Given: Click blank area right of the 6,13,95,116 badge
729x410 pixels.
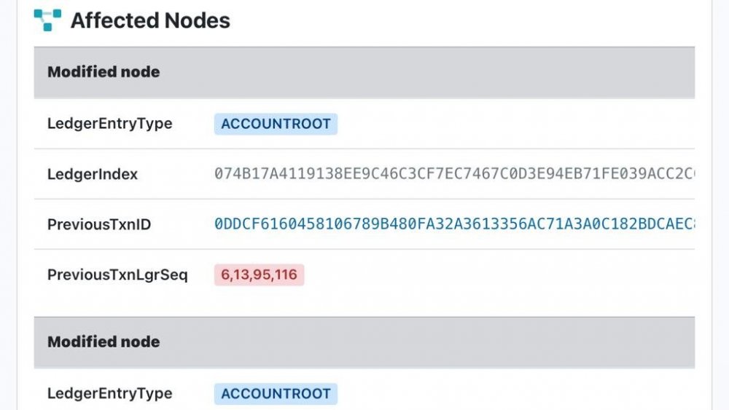Looking at the screenshot, I should pyautogui.click(x=496, y=275).
